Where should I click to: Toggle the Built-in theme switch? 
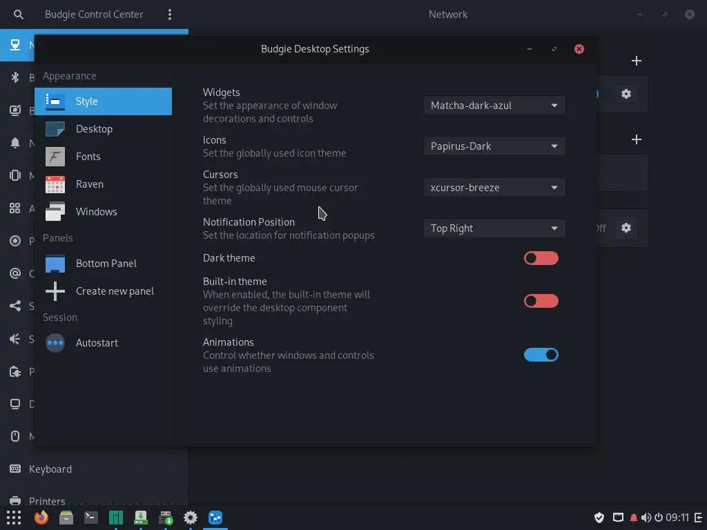pos(541,301)
